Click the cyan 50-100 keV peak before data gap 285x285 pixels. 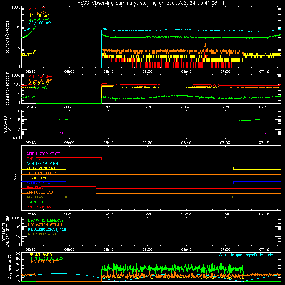point(35,24)
